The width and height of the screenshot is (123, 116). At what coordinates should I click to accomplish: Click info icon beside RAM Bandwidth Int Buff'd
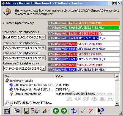11,85
